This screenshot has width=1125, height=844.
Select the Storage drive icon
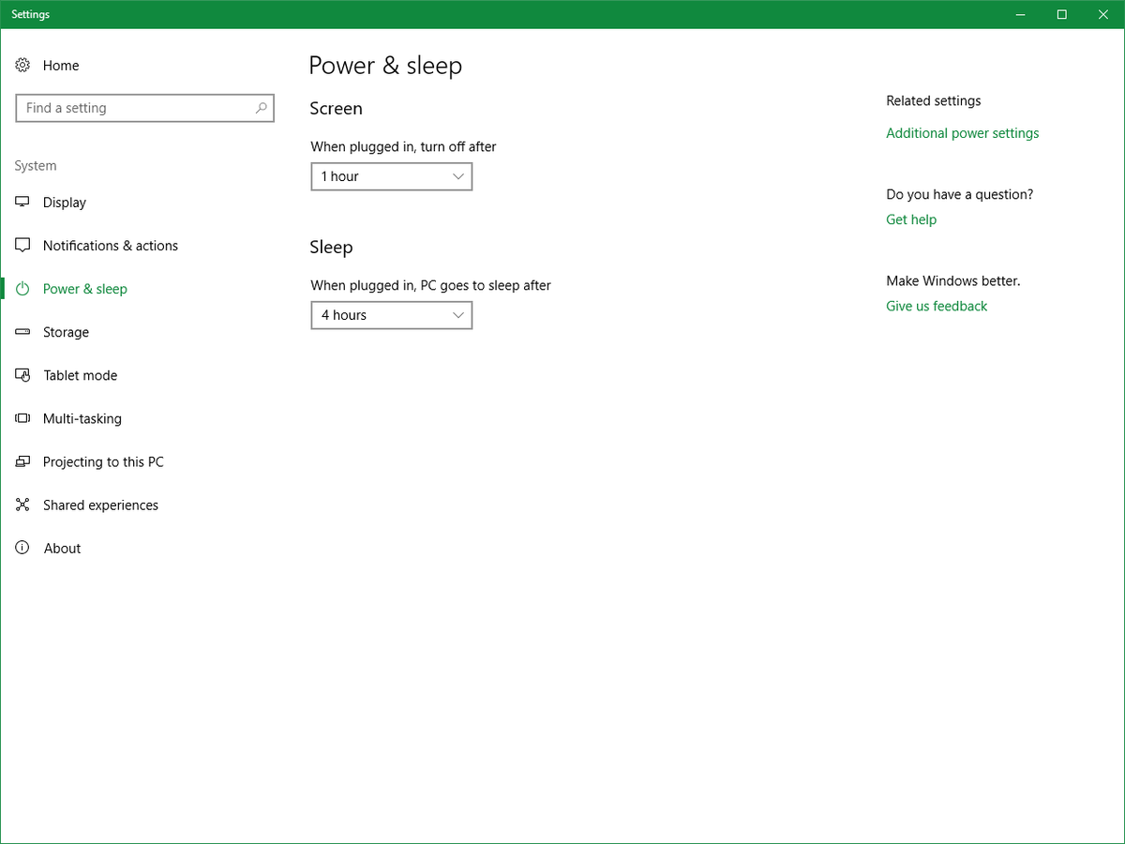(22, 331)
